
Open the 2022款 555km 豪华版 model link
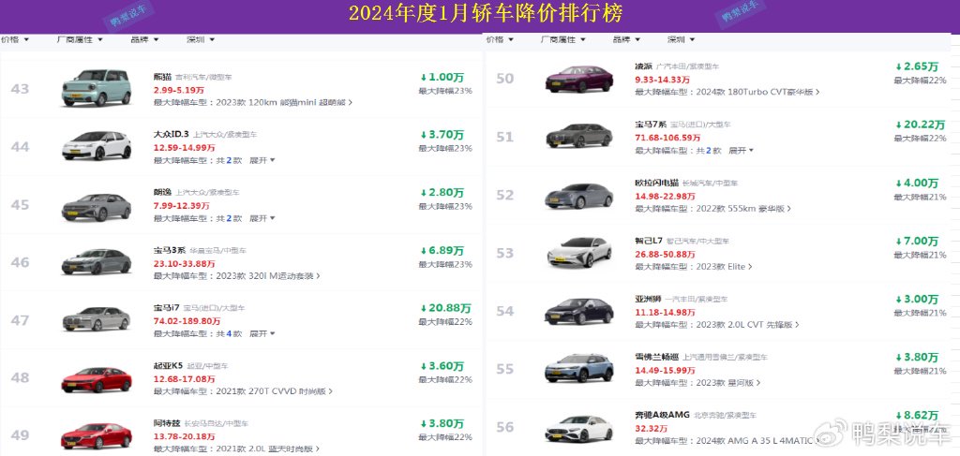[x=743, y=209]
